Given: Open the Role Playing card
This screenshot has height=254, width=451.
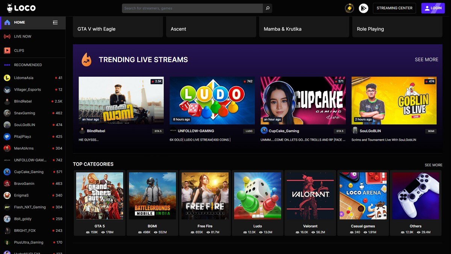Looking at the screenshot, I should [x=397, y=27].
